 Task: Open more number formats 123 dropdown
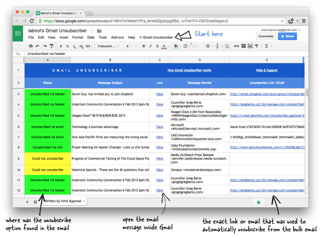[89, 46]
